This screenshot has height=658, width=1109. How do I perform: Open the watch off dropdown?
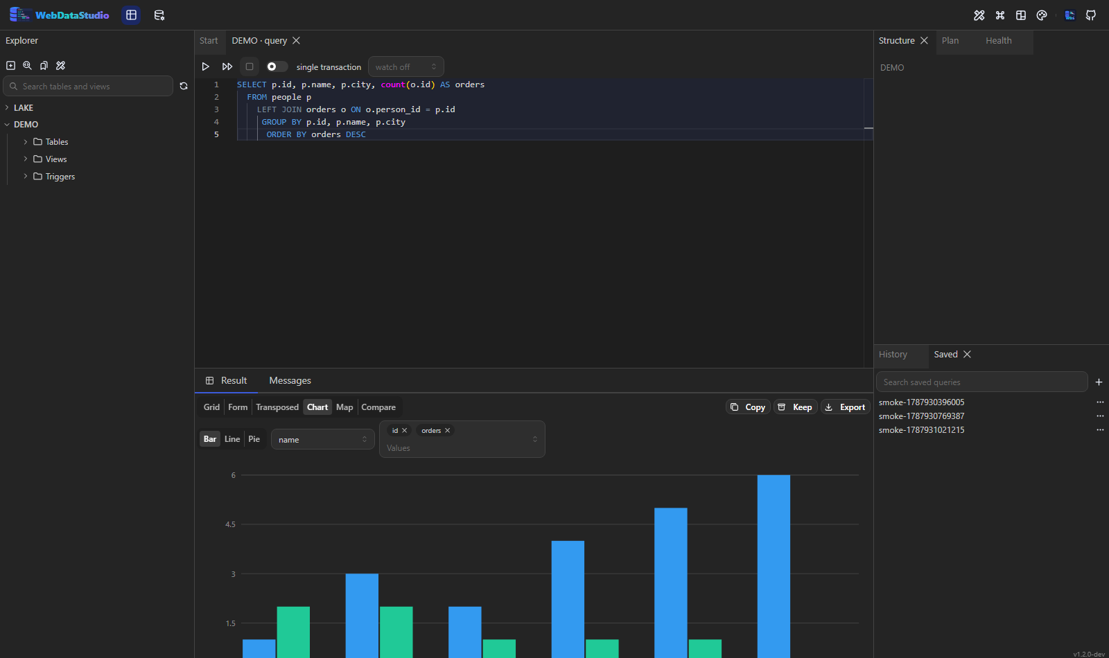[406, 66]
